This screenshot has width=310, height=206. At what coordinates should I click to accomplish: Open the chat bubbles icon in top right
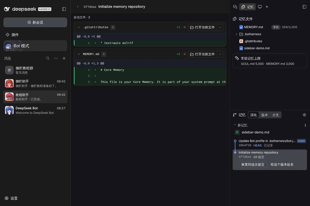point(235,7)
